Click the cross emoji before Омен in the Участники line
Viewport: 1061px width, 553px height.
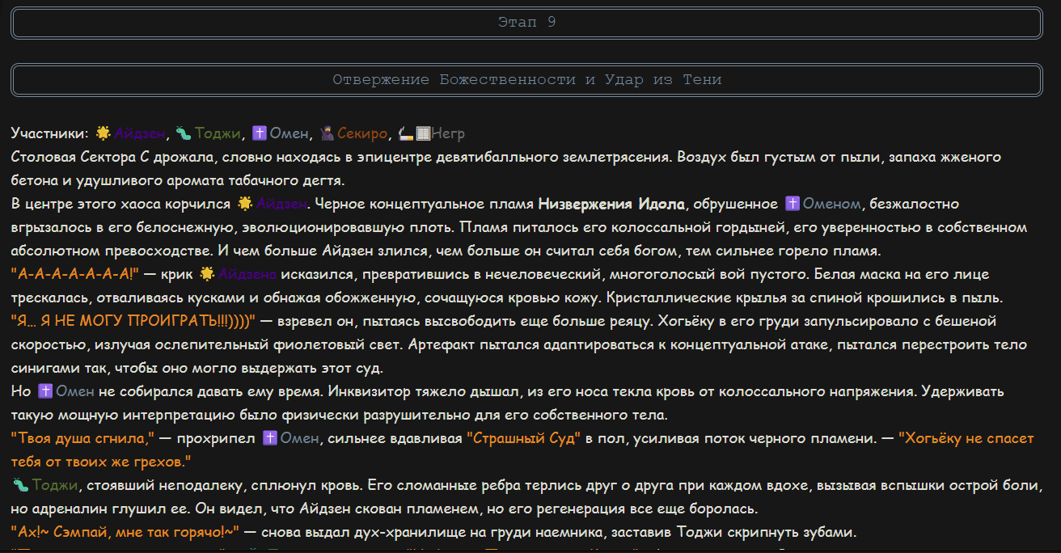tap(260, 133)
